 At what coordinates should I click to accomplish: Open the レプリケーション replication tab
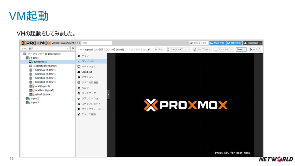point(91,98)
